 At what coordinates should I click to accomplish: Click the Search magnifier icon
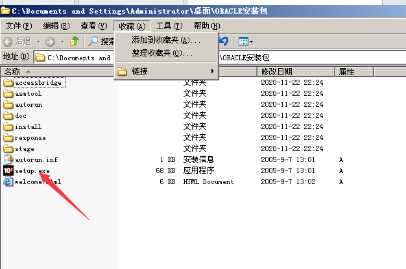(x=93, y=41)
